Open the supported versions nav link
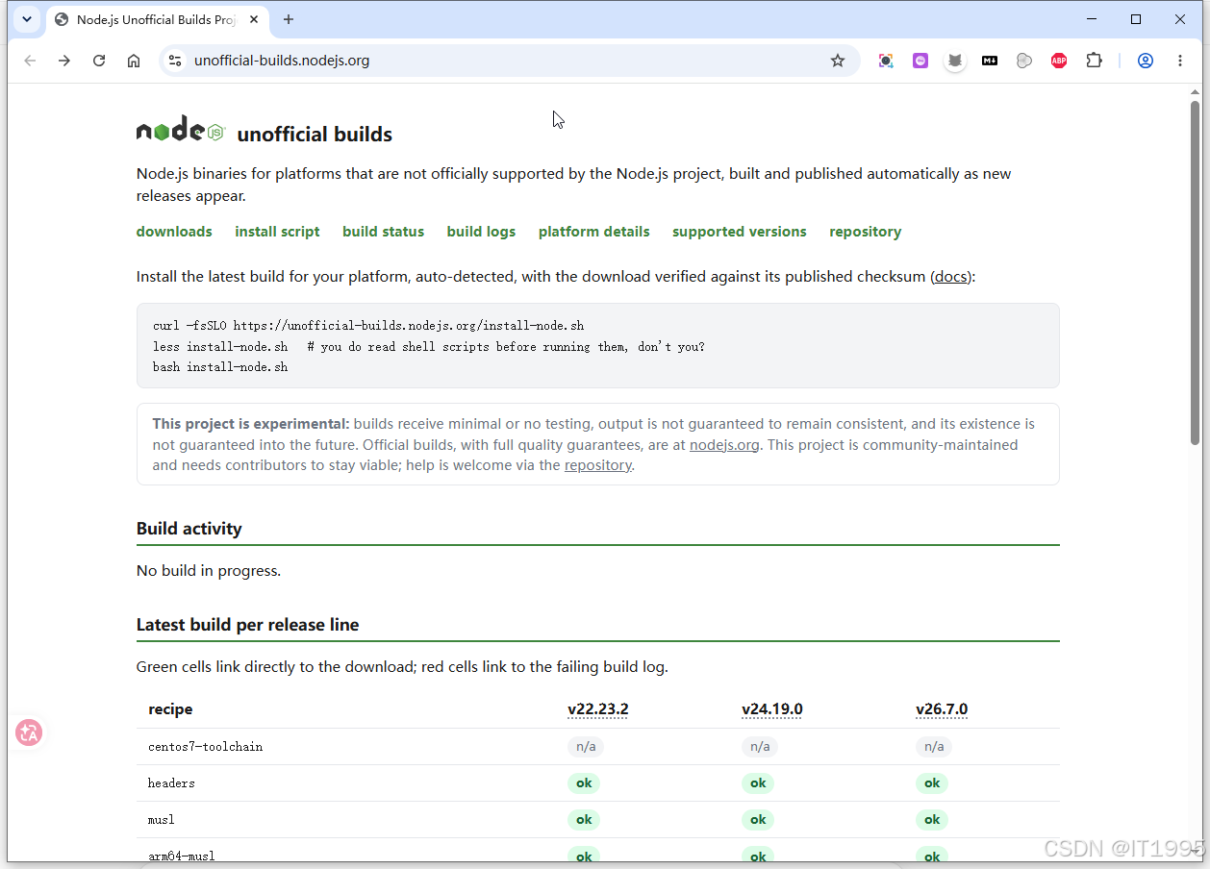The width and height of the screenshot is (1210, 869). pos(740,232)
